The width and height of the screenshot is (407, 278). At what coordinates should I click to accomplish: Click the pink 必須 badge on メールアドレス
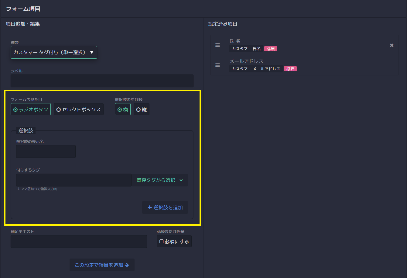[x=290, y=69]
